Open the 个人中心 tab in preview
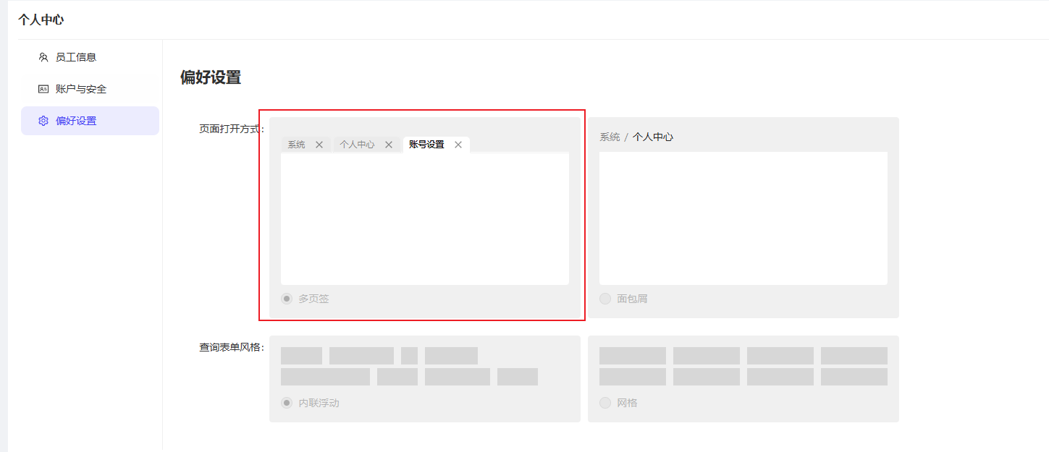This screenshot has height=452, width=1049. click(357, 145)
